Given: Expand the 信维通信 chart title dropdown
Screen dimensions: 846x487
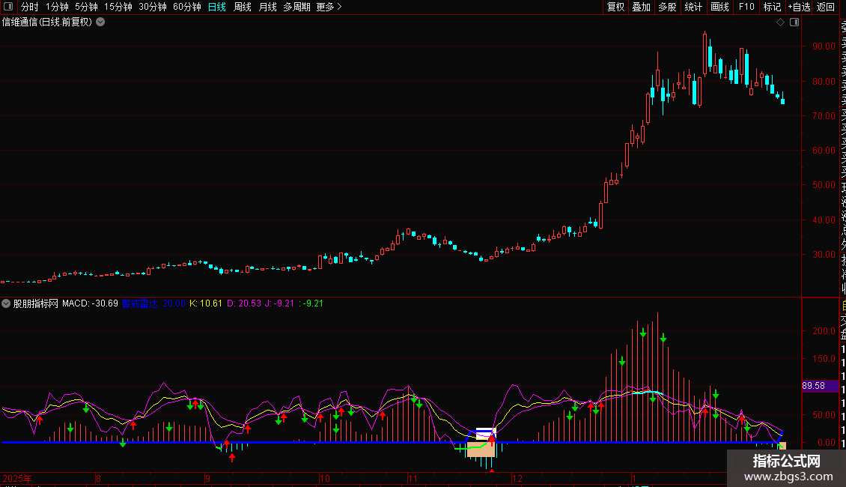Looking at the screenshot, I should click(x=101, y=22).
